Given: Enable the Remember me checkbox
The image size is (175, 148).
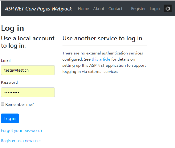Looking at the screenshot, I should [3, 104].
